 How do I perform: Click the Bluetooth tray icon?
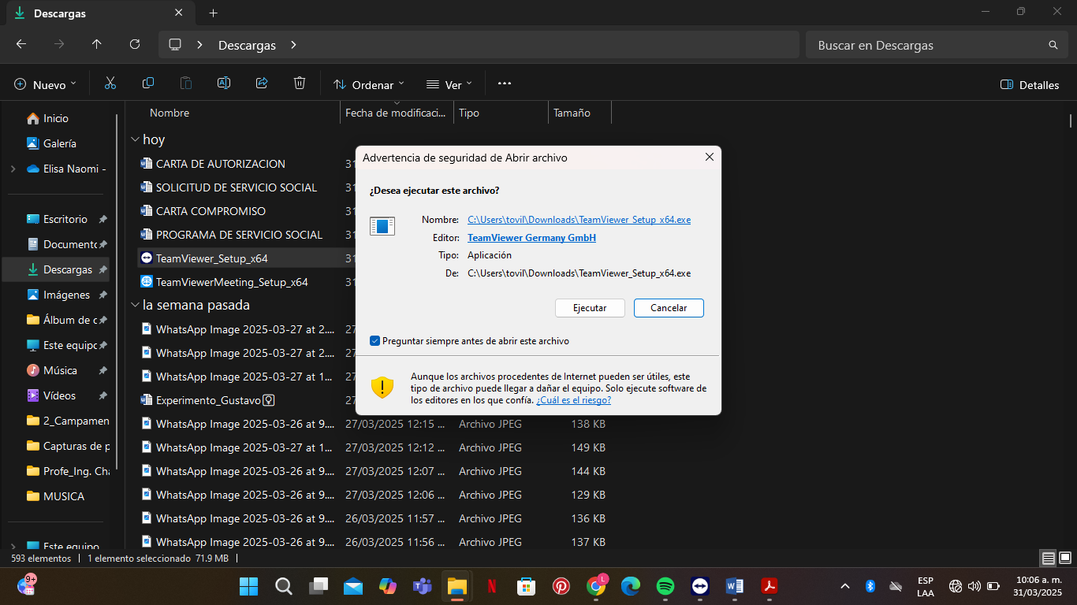pos(870,586)
